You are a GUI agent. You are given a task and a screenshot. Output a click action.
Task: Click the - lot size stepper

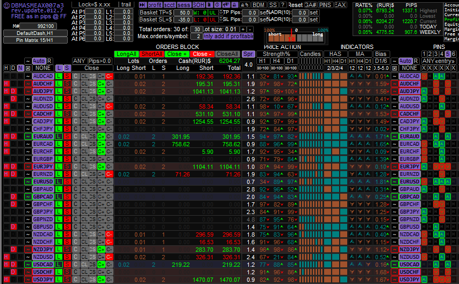pyautogui.click(x=250, y=29)
